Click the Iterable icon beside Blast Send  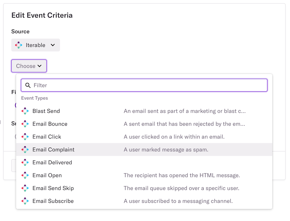point(25,111)
